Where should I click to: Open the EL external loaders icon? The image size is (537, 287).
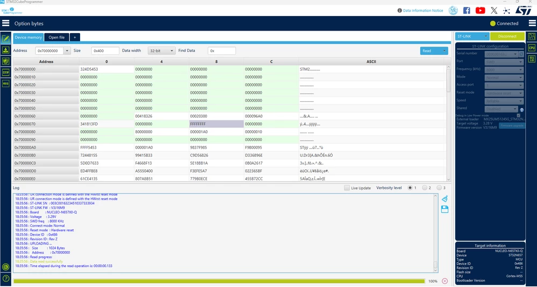tap(5, 267)
